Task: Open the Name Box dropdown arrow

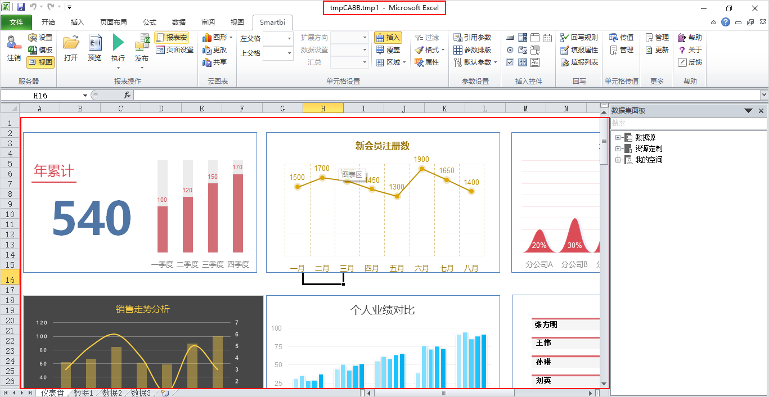Action: pos(85,95)
